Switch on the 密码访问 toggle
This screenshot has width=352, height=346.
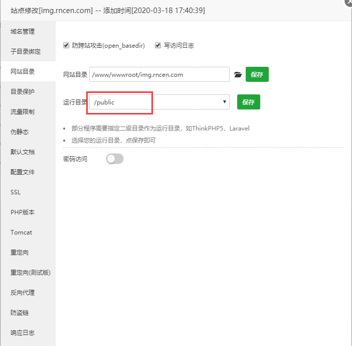[115, 159]
